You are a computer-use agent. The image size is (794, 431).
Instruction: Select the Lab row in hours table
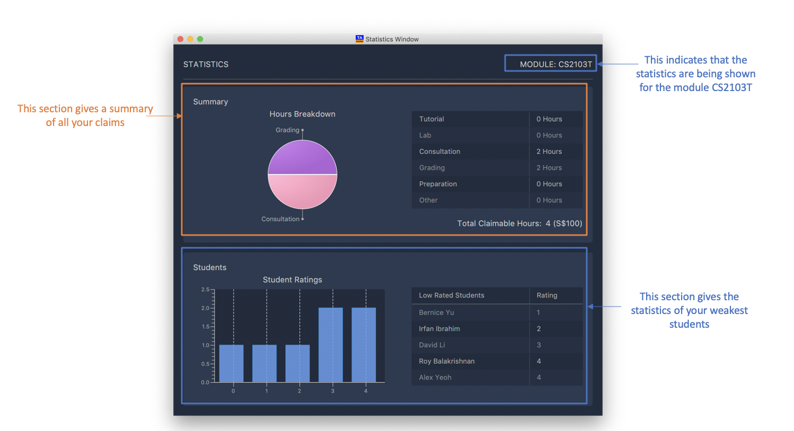point(497,135)
